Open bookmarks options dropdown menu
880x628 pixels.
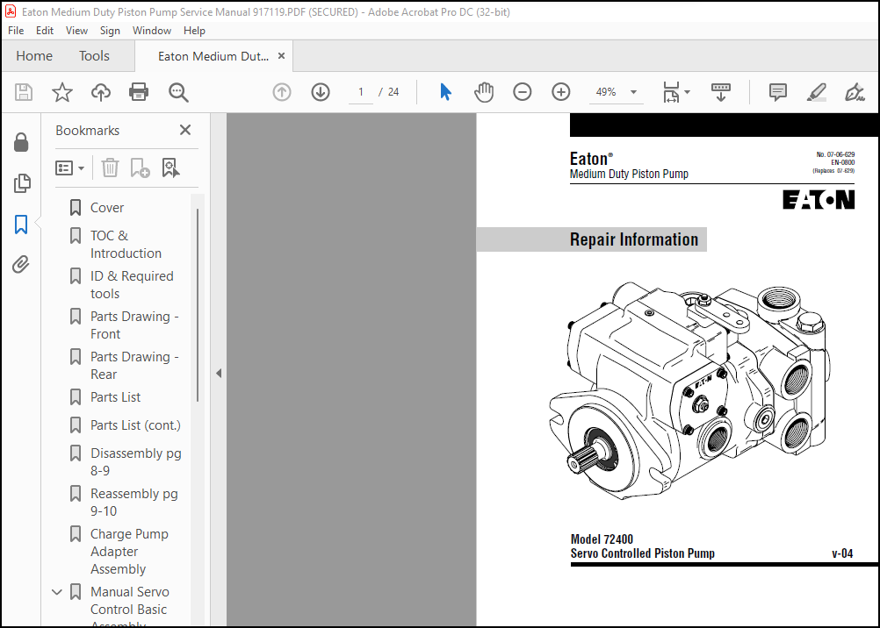point(69,168)
